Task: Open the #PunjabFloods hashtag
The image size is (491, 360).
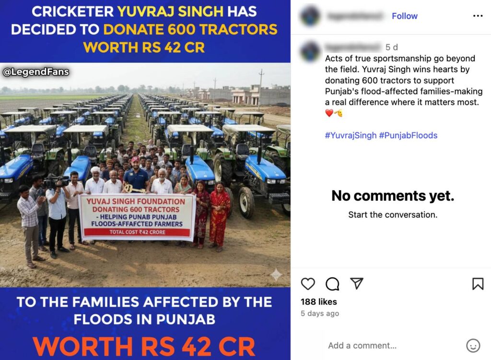Action: tap(408, 135)
